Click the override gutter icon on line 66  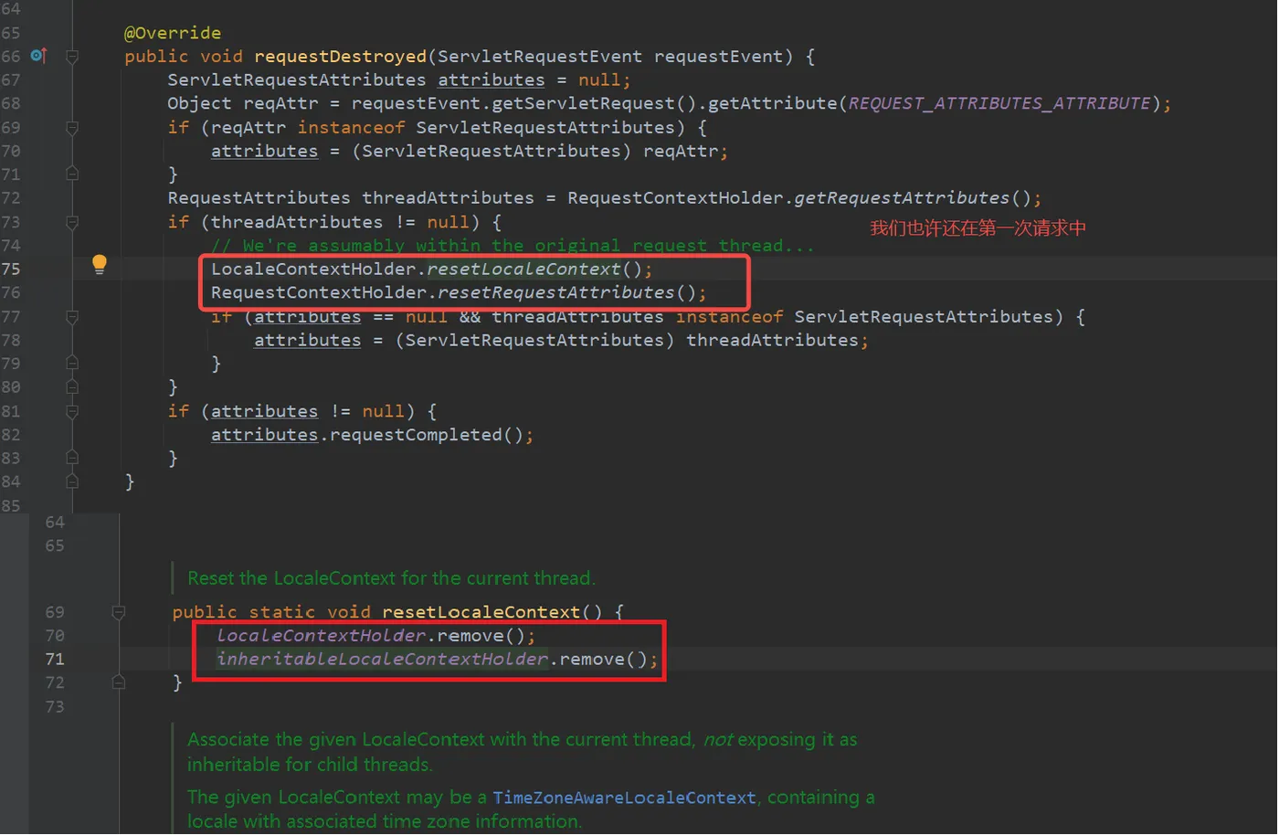pos(38,56)
